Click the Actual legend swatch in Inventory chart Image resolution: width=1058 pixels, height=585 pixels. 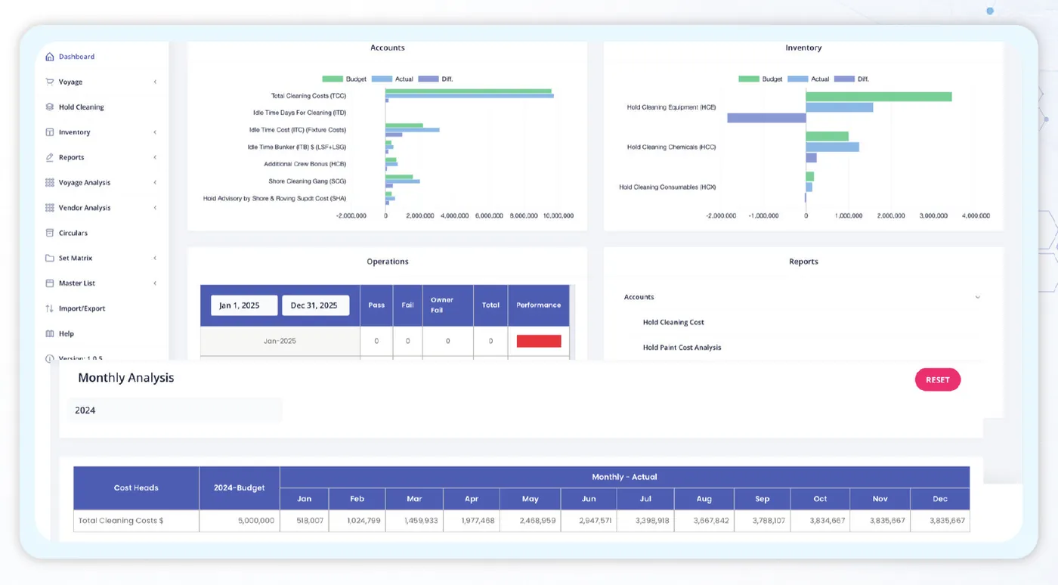[x=798, y=79]
